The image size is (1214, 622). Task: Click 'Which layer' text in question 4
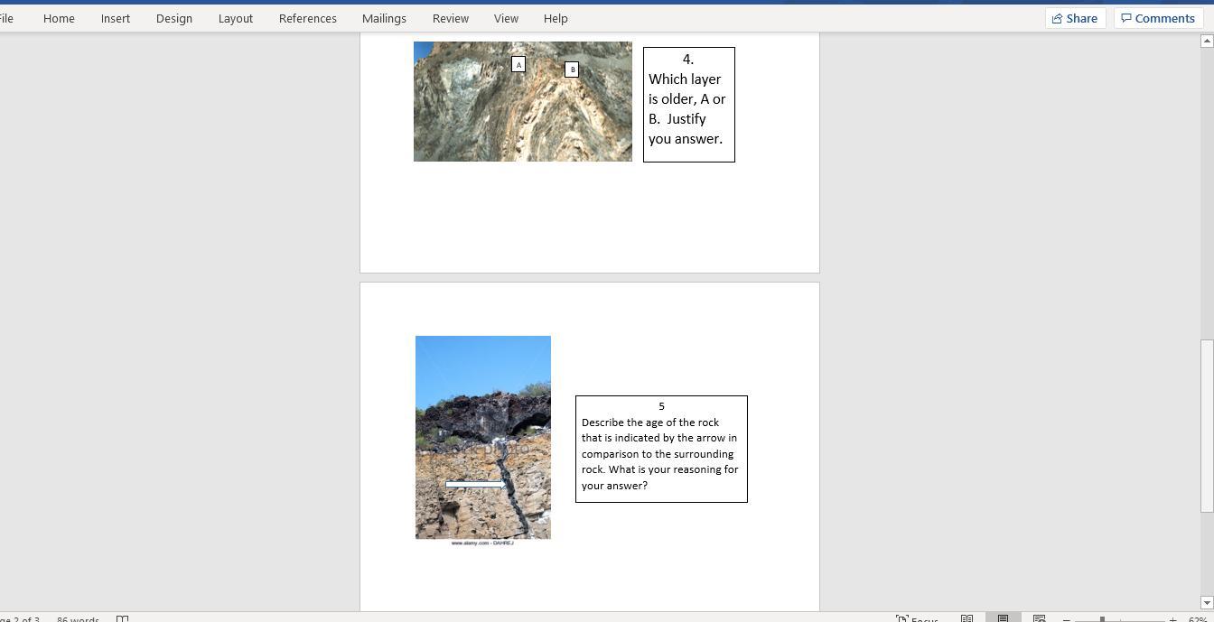(685, 79)
